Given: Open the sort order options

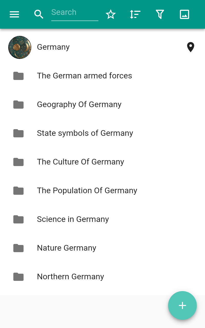Looking at the screenshot, I should pyautogui.click(x=135, y=14).
